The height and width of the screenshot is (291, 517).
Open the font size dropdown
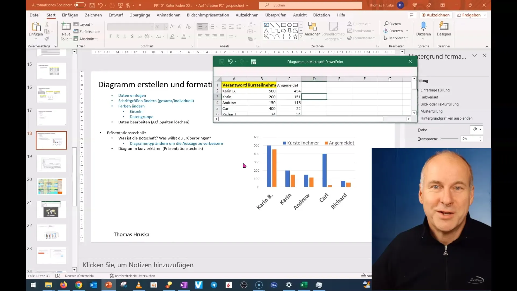coord(166,27)
